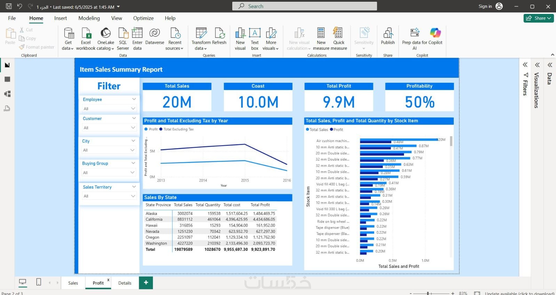Switch to the Details page tab
Image resolution: width=556 pixels, height=295 pixels.
point(125,283)
